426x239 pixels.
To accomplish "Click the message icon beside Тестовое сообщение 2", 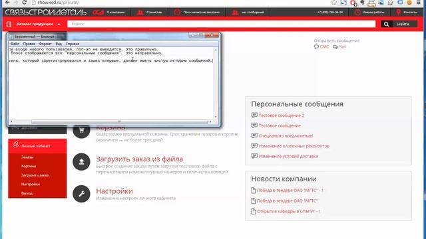I will tap(254, 115).
